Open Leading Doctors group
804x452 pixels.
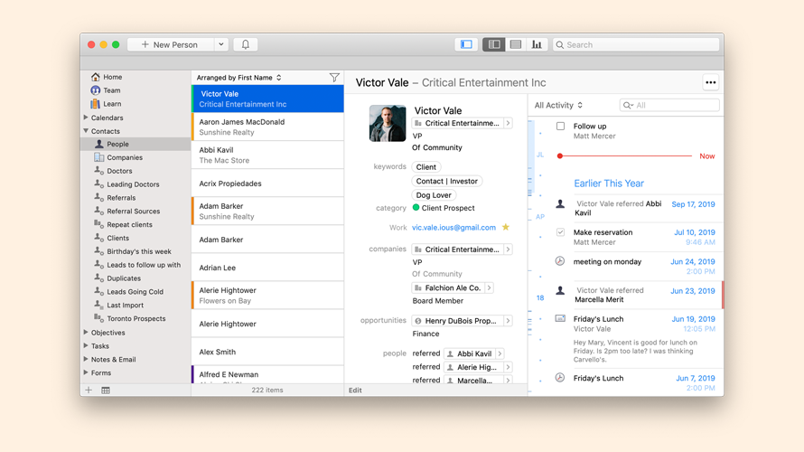[x=133, y=184]
